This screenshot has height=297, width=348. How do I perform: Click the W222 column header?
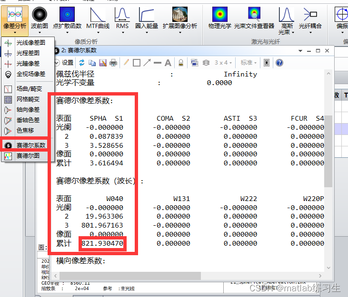click(249, 199)
